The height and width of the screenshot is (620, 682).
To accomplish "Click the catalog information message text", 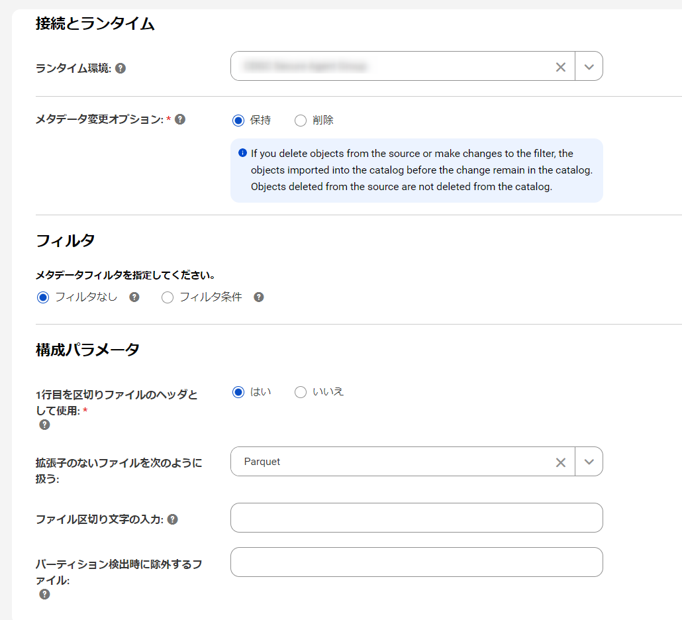I will pos(422,170).
